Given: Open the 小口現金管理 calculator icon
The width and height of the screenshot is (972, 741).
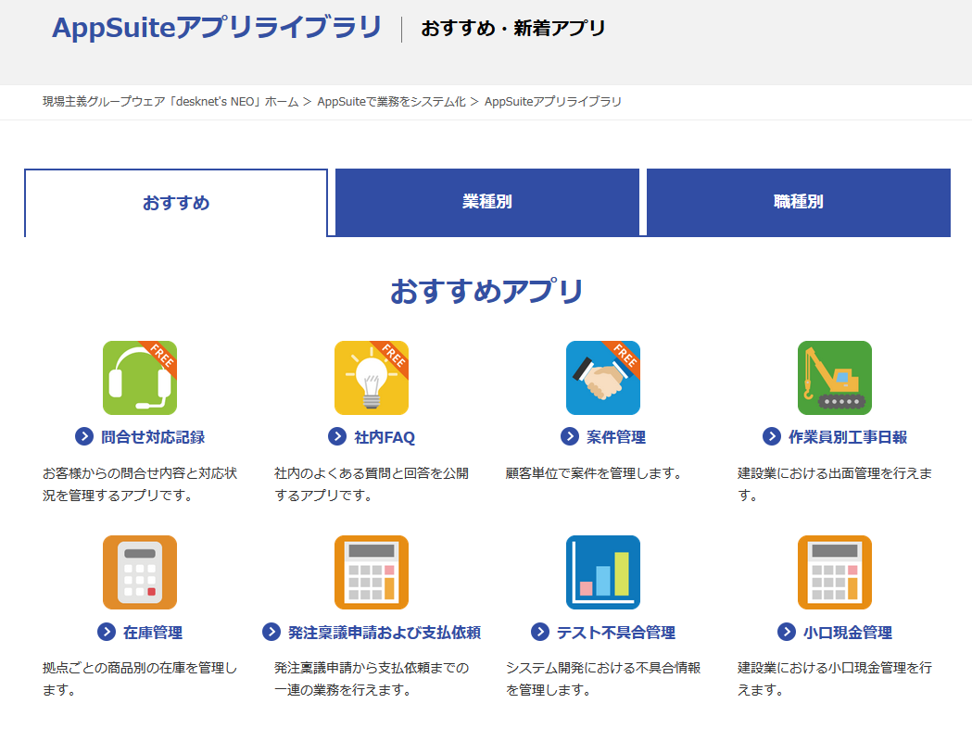Looking at the screenshot, I should coord(834,572).
